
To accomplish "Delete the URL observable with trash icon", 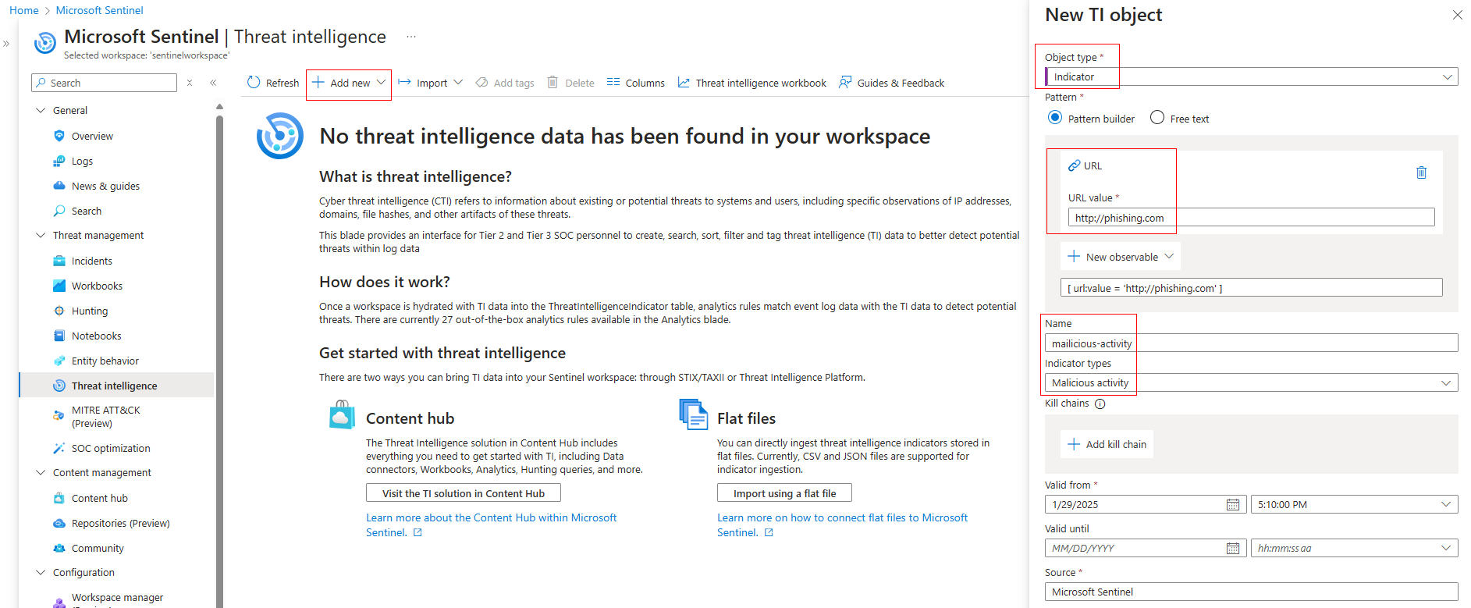I will [x=1421, y=172].
